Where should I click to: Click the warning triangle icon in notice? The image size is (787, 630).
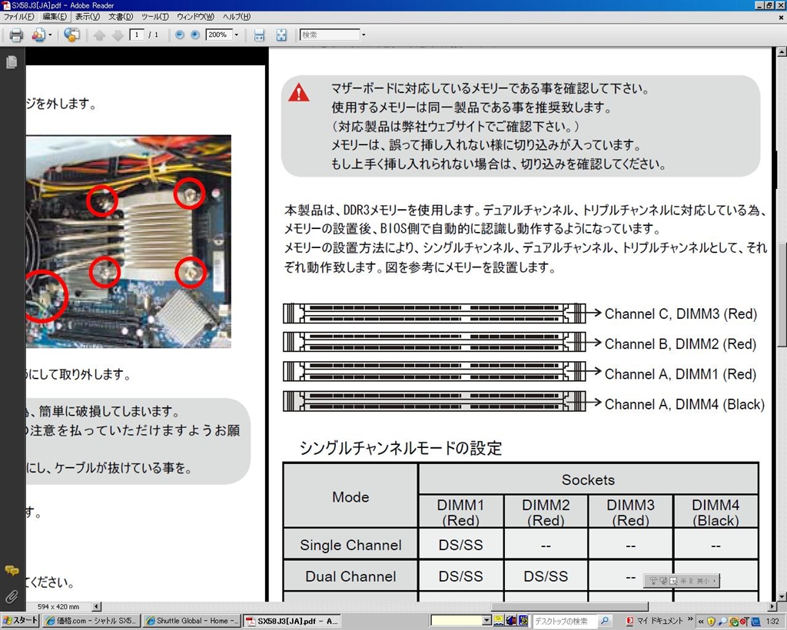[x=299, y=92]
